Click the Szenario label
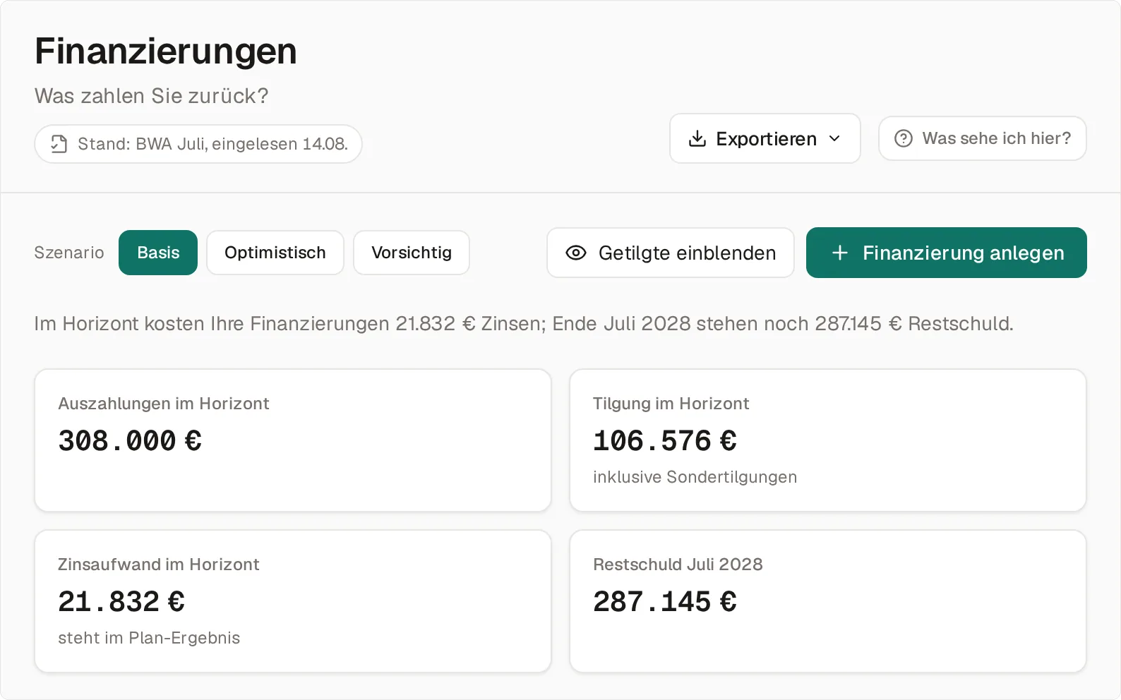Viewport: 1121px width, 700px height. click(69, 253)
